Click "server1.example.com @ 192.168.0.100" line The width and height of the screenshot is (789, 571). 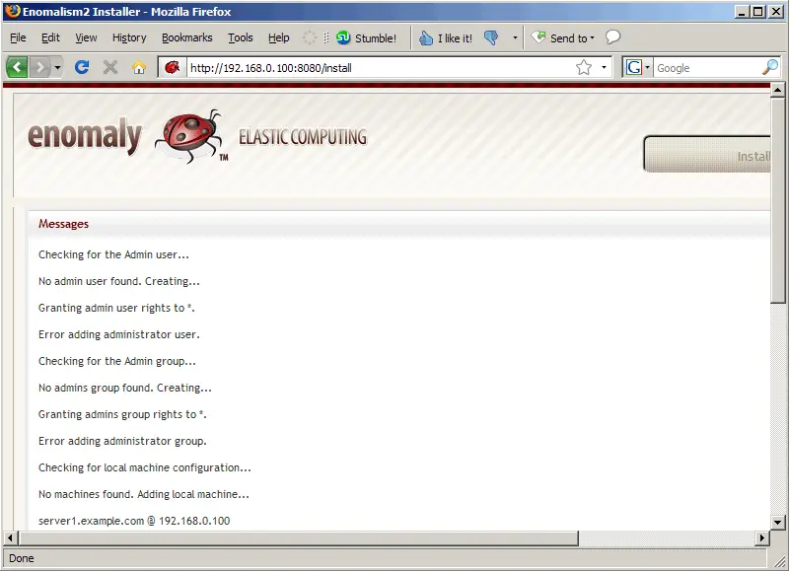click(x=134, y=521)
